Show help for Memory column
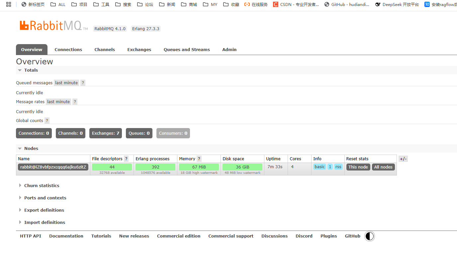The width and height of the screenshot is (457, 276). [199, 159]
